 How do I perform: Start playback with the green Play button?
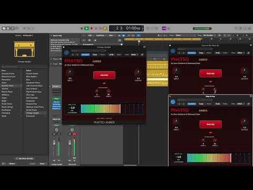click(86, 28)
